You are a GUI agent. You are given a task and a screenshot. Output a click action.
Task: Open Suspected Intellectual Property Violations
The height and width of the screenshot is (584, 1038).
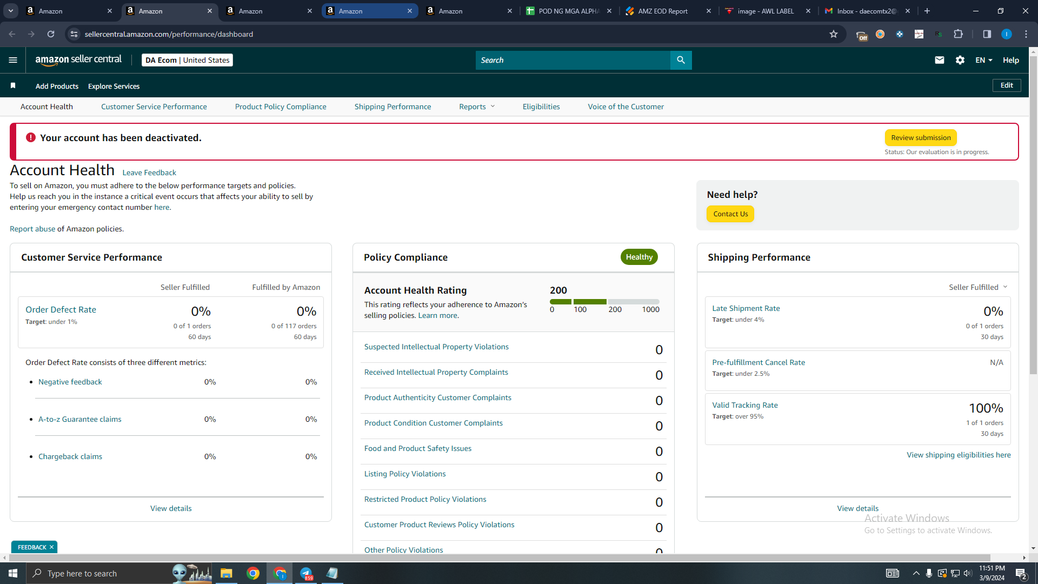point(436,347)
